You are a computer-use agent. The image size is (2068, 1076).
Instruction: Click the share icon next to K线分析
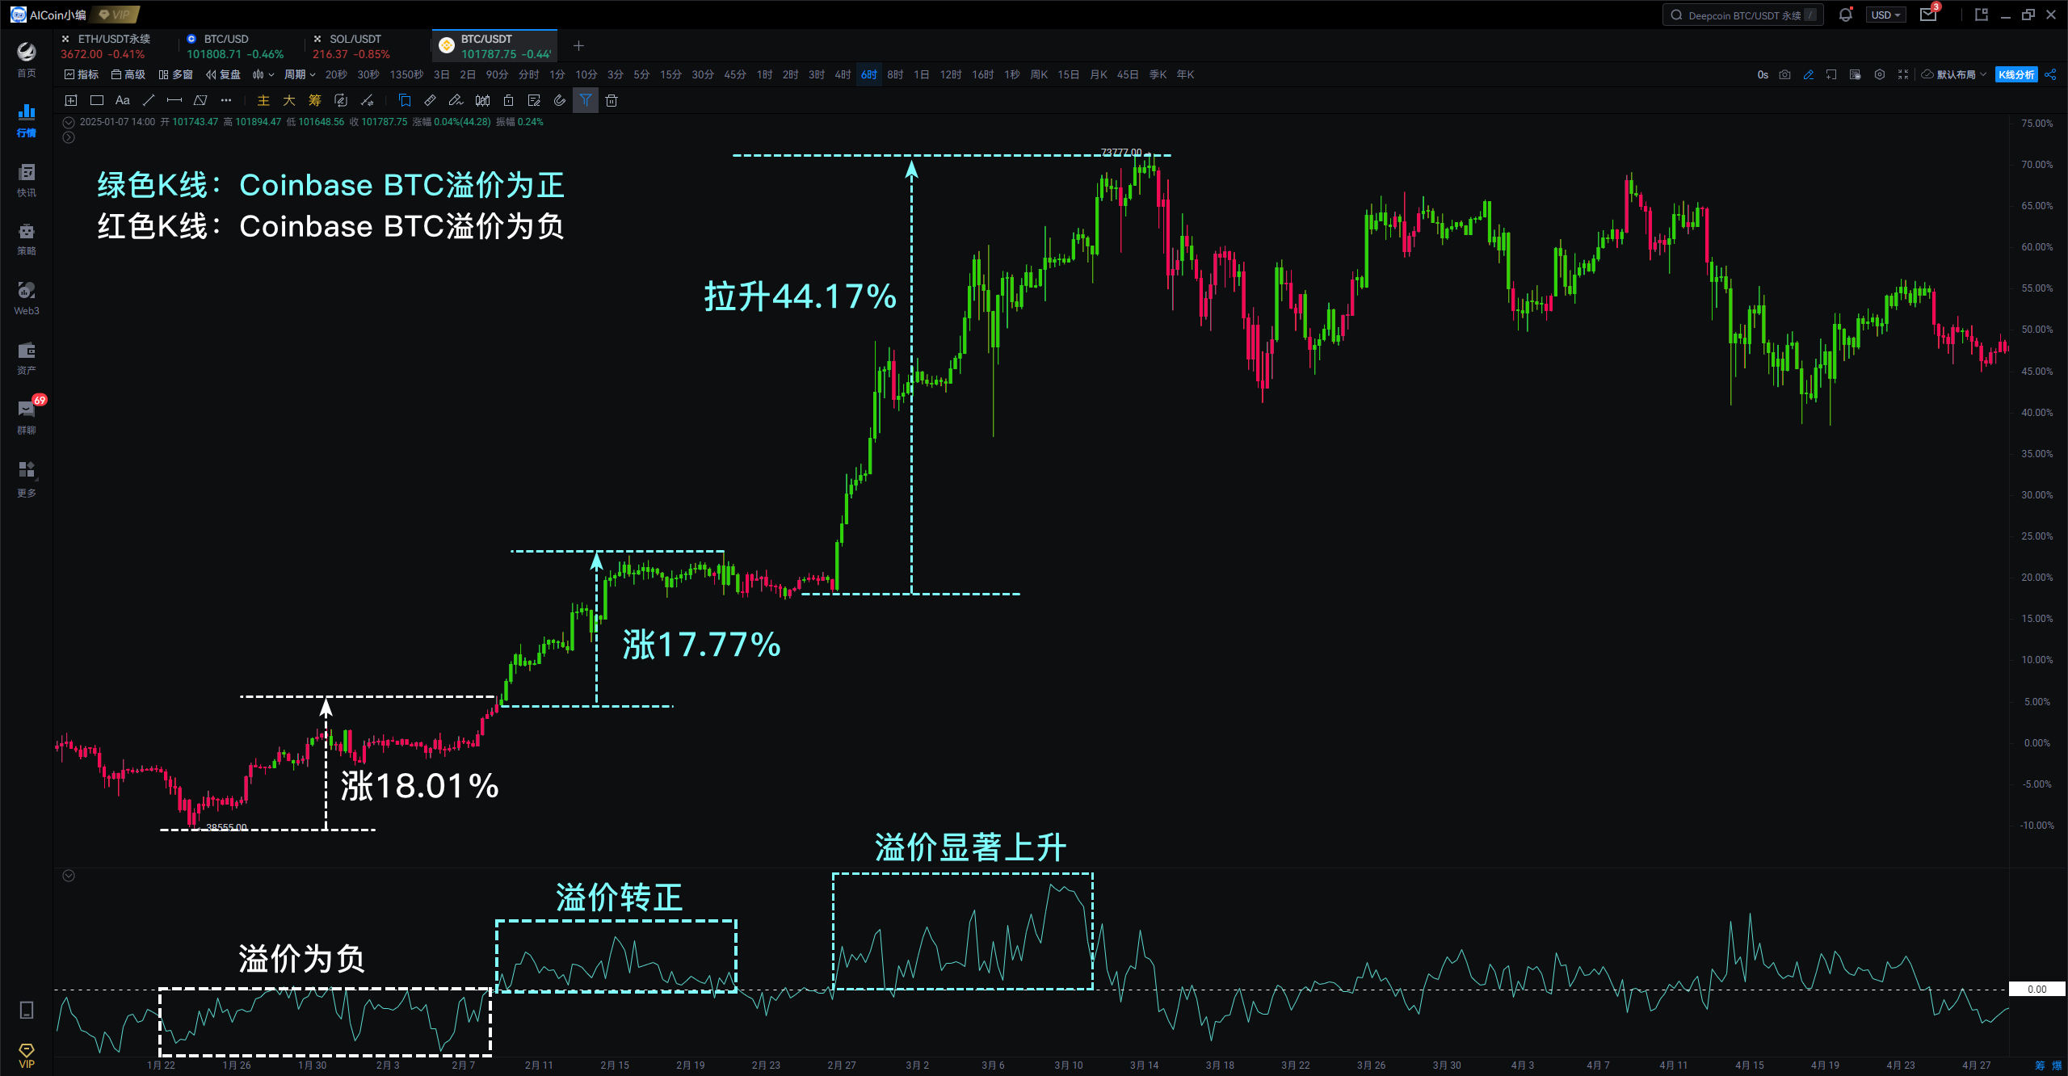2051,74
